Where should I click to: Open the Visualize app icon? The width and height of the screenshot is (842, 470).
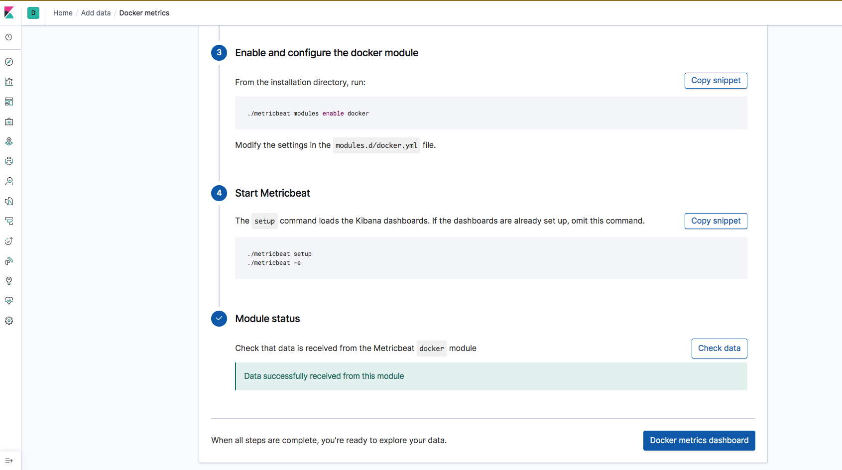click(9, 82)
